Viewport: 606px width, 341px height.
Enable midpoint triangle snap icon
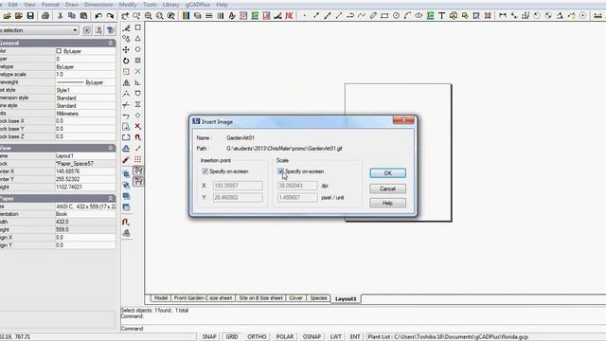(138, 39)
